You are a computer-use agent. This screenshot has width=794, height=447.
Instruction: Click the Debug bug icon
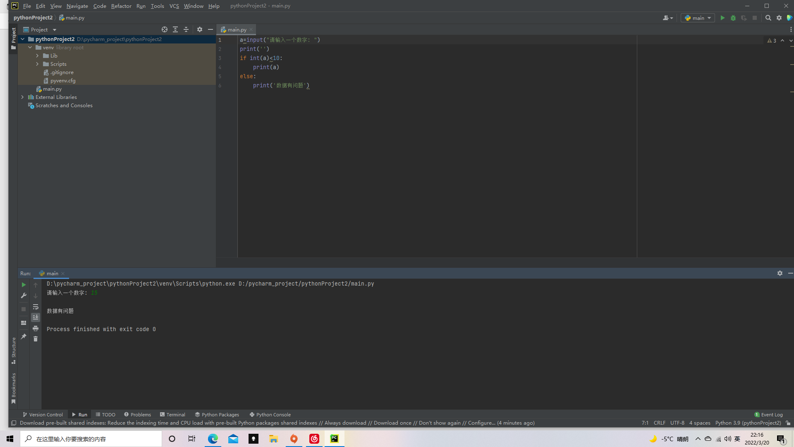(x=733, y=18)
